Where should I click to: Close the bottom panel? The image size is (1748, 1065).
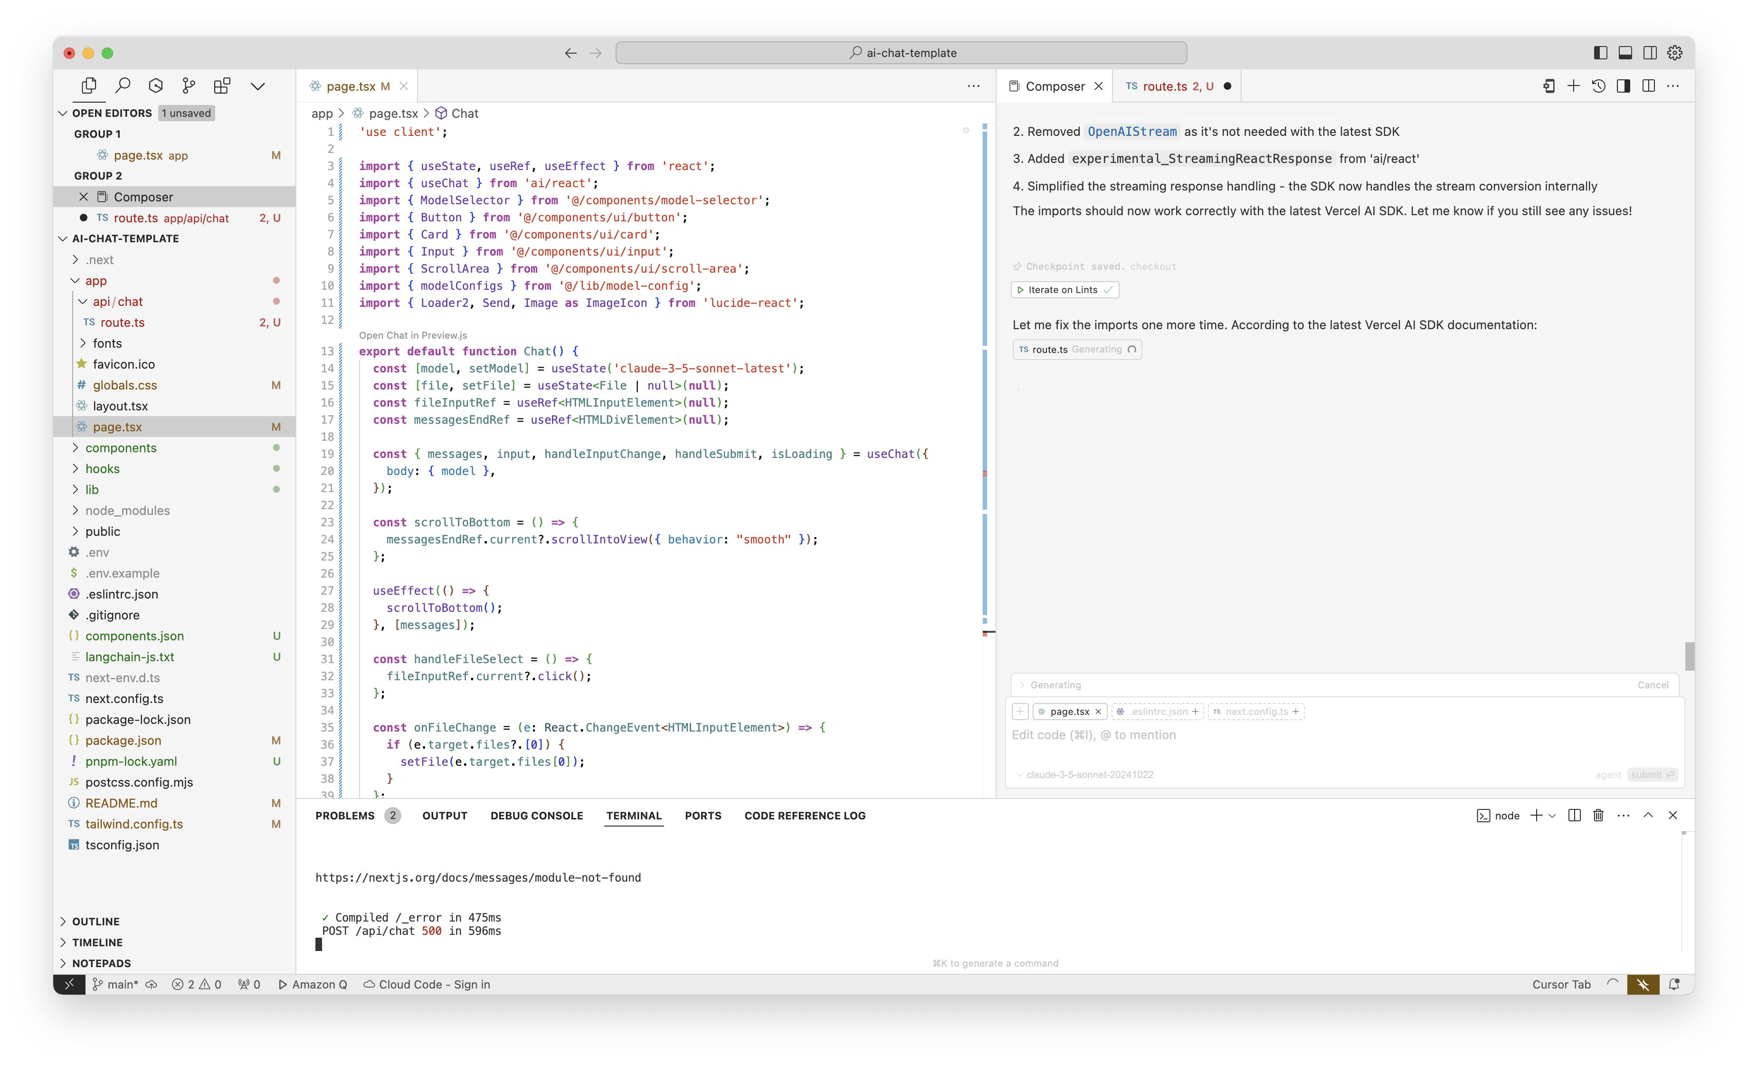pyautogui.click(x=1673, y=815)
